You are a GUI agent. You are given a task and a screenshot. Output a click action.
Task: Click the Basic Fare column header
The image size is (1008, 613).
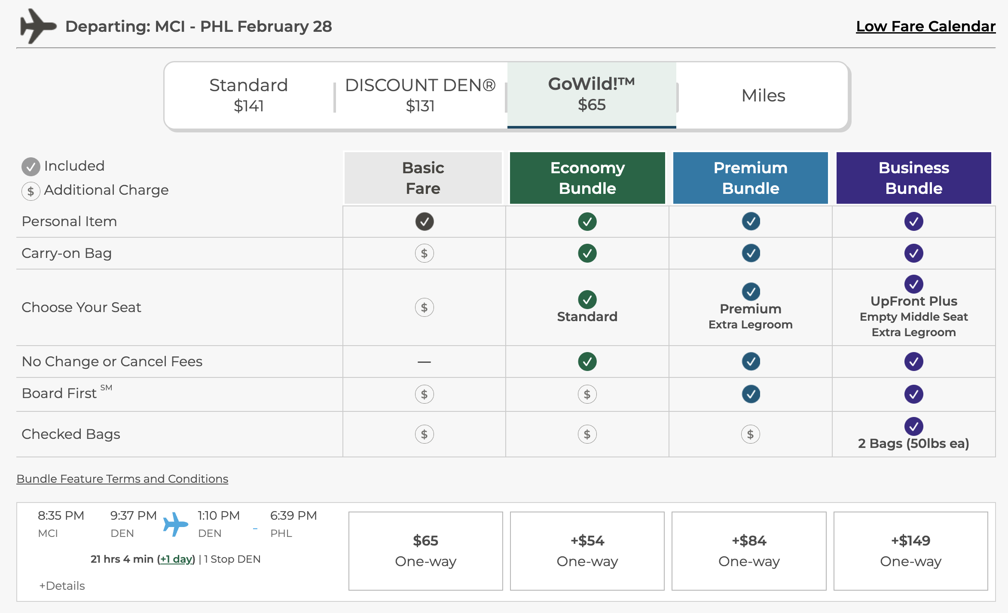[423, 178]
